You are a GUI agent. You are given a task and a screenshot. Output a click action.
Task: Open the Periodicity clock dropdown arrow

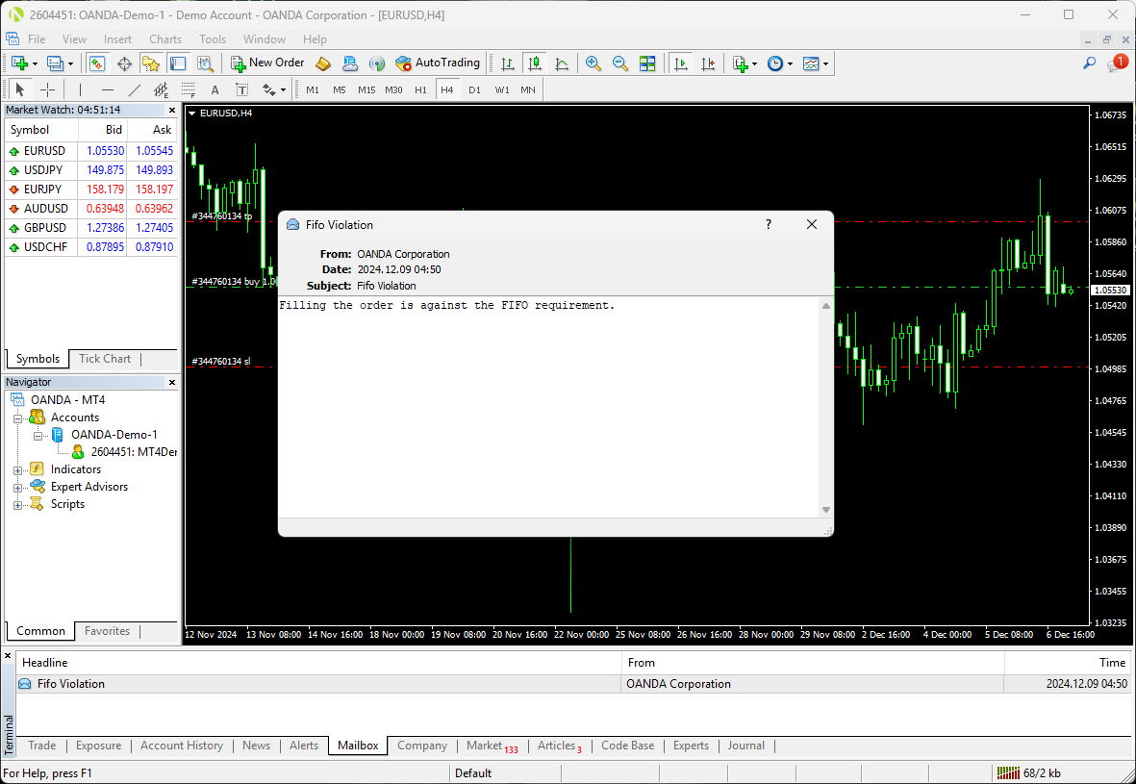point(790,64)
